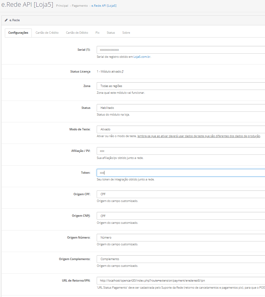Image resolution: width=265 pixels, height=297 pixels.
Task: Click the 'Modo de Teste:' label
Action: pyautogui.click(x=80, y=129)
